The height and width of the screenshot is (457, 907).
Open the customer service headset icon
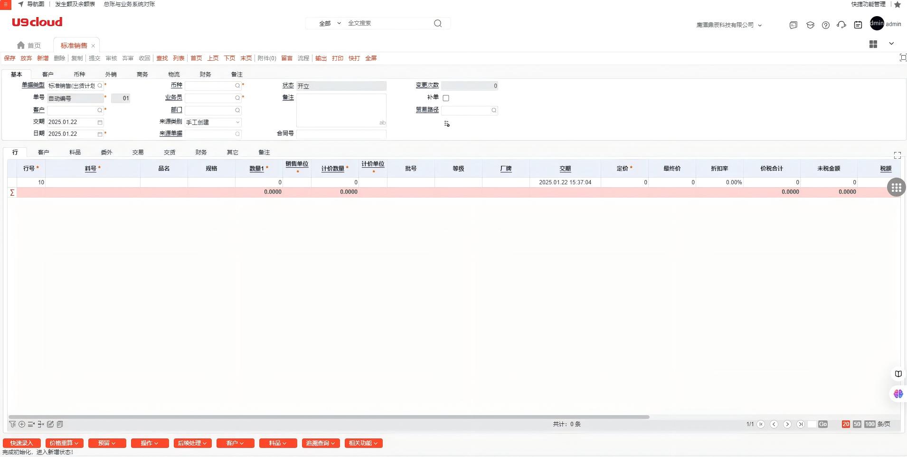coord(841,25)
